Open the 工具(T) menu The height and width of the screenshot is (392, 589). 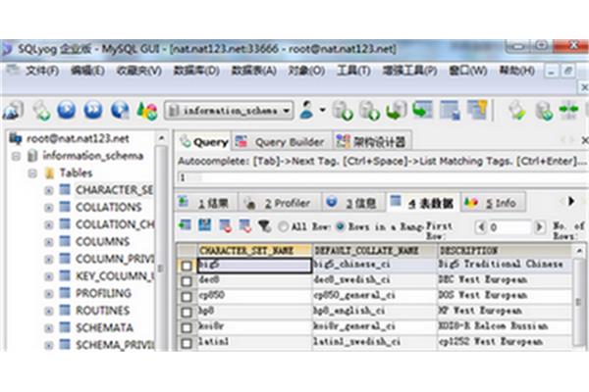tap(353, 71)
